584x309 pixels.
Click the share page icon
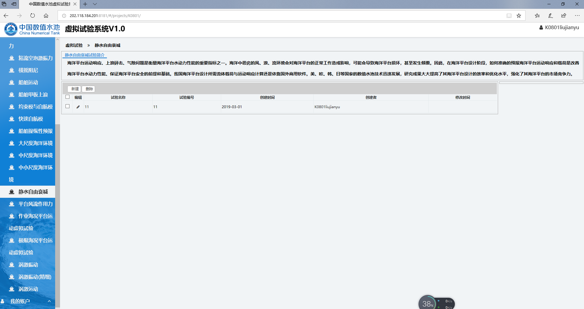pyautogui.click(x=564, y=15)
